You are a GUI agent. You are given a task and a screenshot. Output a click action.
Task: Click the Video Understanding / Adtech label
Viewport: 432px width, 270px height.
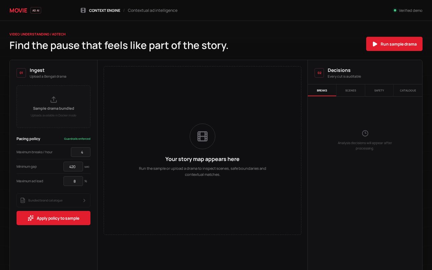pyautogui.click(x=37, y=34)
